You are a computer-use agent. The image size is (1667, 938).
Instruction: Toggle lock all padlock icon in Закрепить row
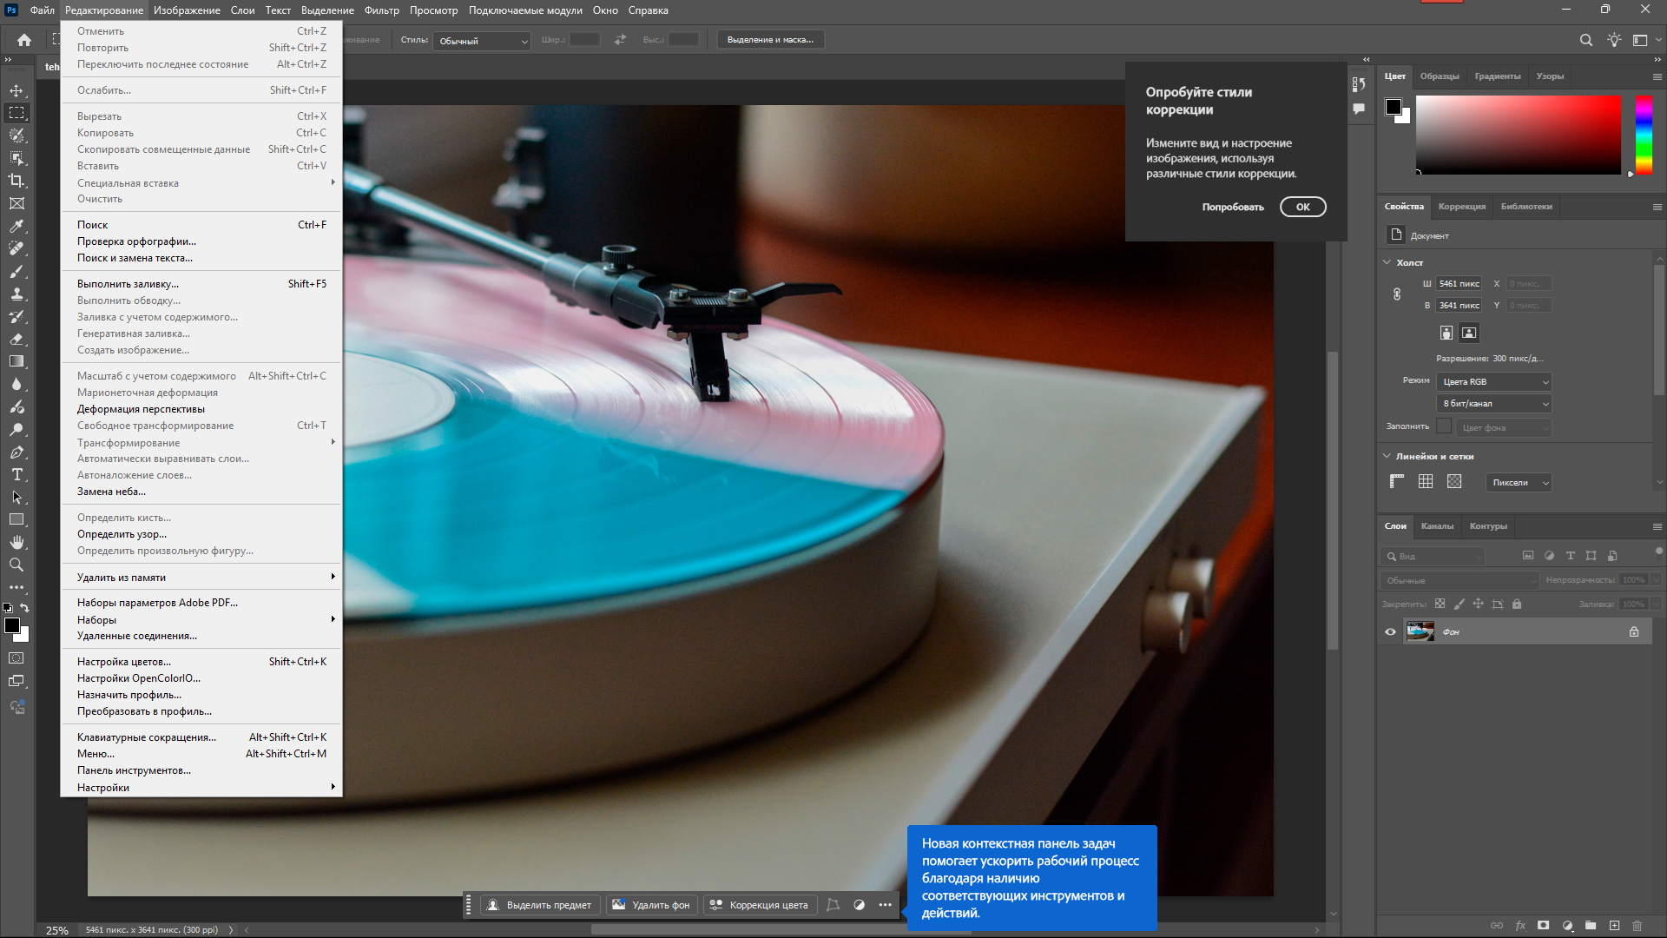click(1517, 604)
